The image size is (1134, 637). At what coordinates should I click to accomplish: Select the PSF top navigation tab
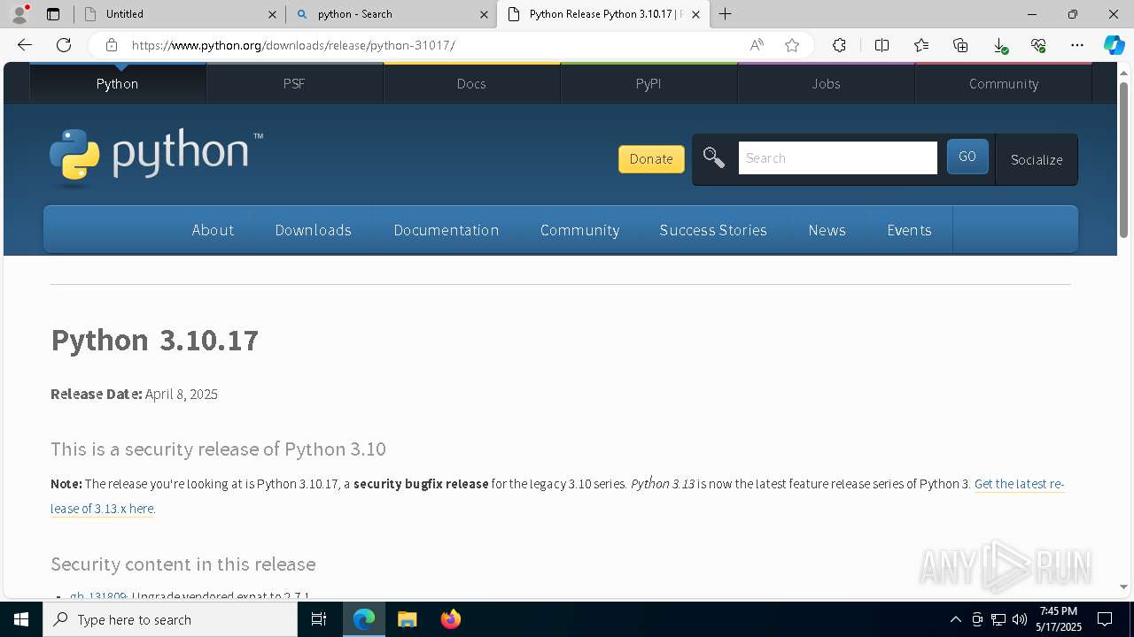point(294,83)
